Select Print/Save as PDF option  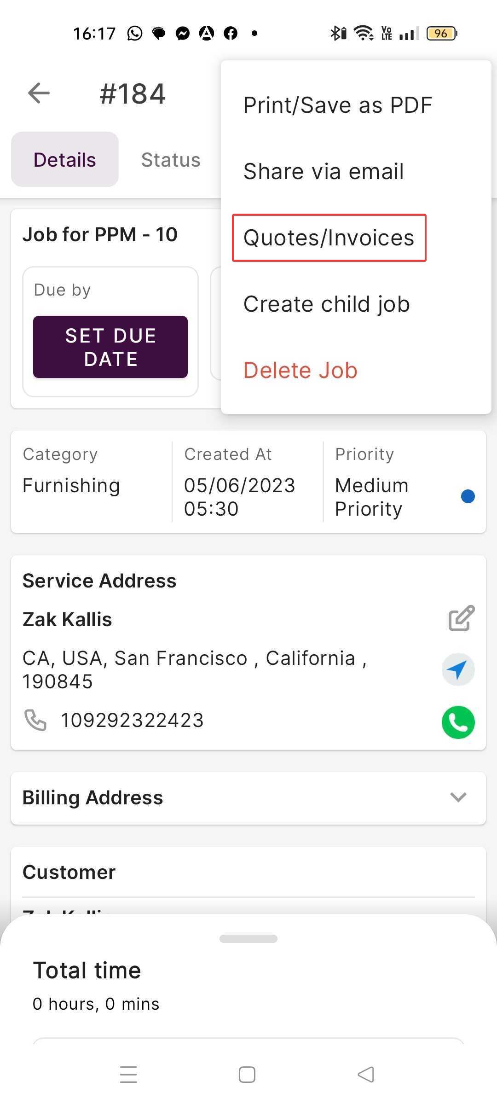(337, 105)
